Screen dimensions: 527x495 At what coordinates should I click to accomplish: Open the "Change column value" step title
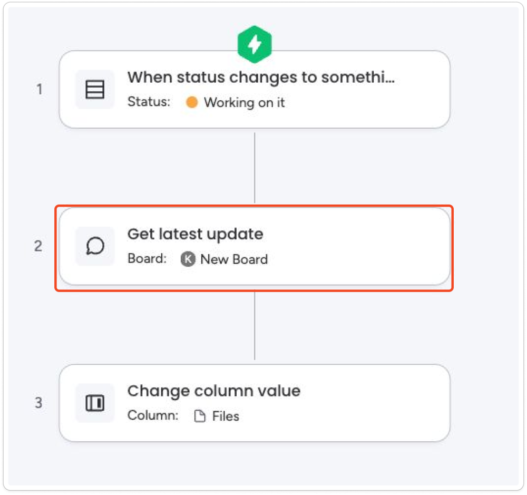(x=213, y=391)
